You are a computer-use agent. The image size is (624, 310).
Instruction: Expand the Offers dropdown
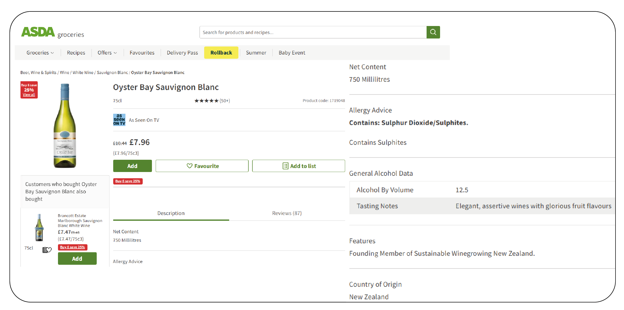pos(107,52)
